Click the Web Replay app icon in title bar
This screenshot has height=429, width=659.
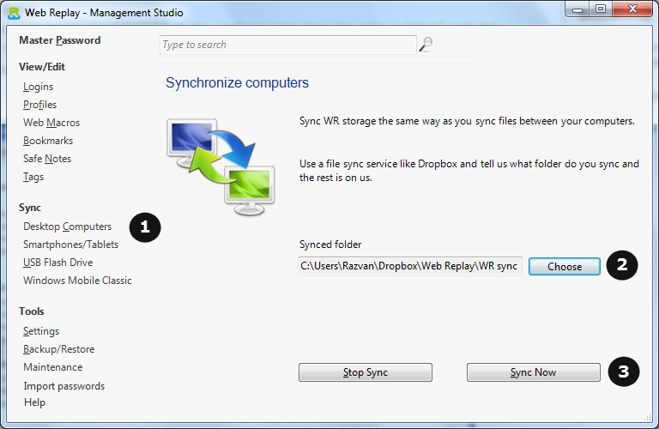pyautogui.click(x=15, y=13)
